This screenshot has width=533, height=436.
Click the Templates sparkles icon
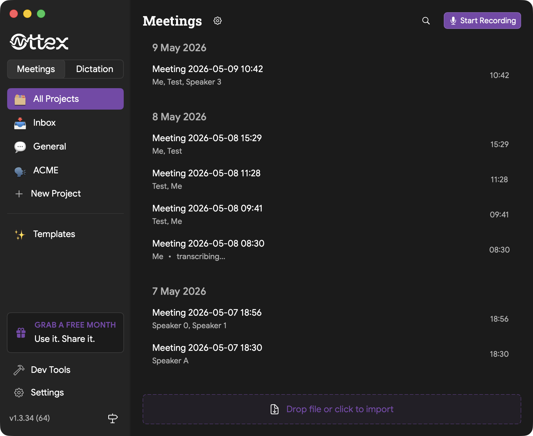(20, 235)
